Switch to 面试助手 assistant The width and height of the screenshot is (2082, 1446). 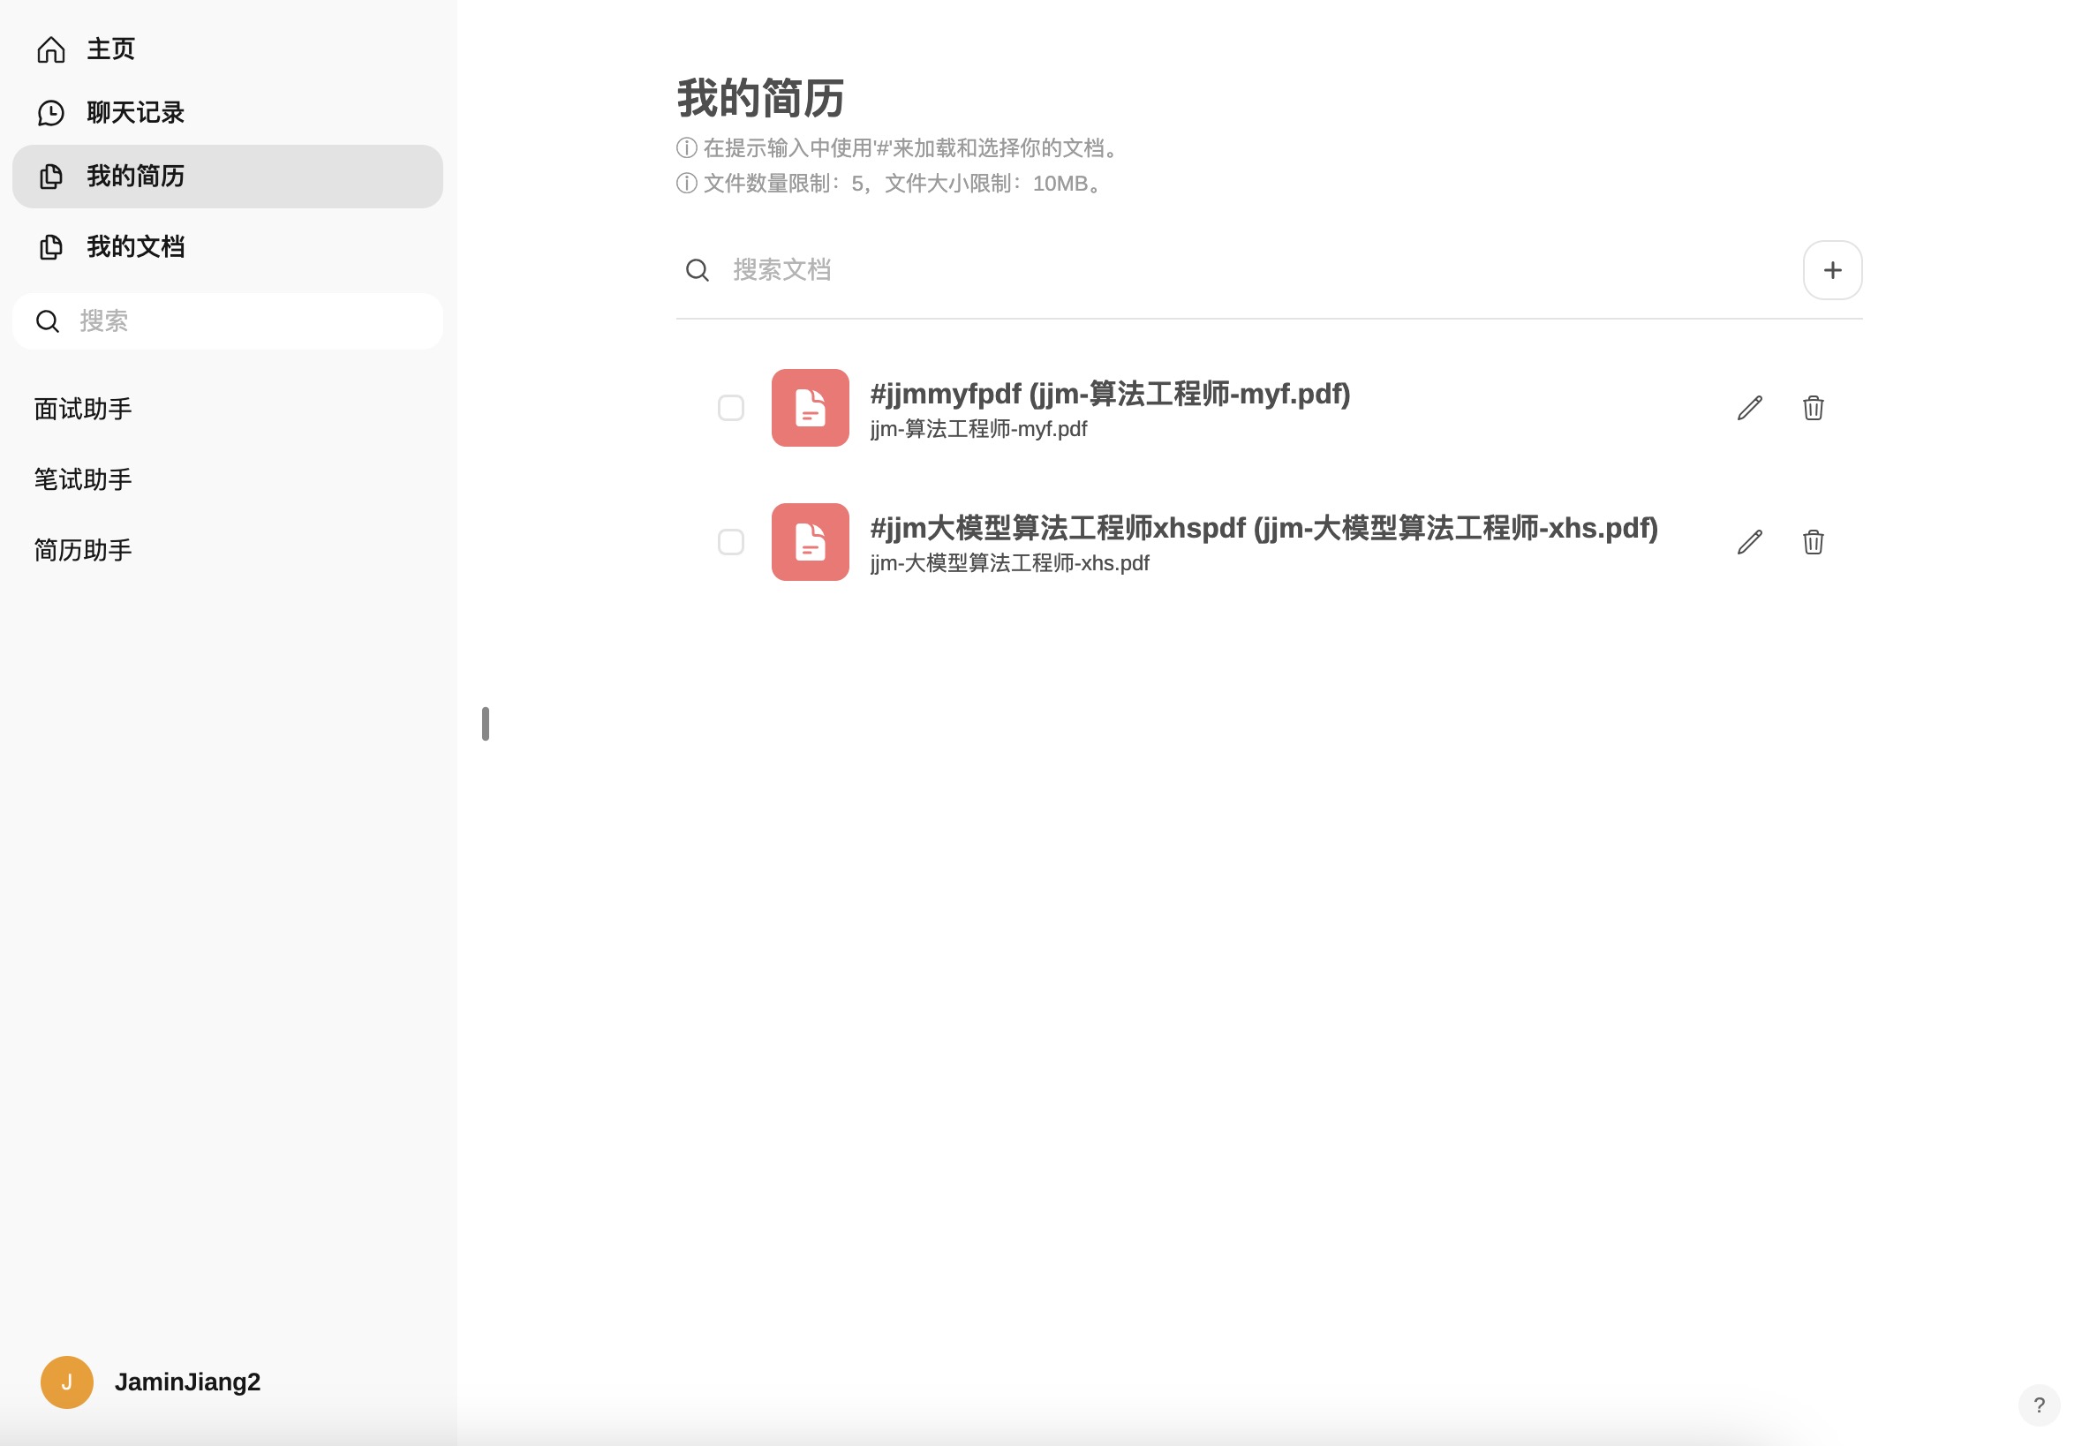click(x=81, y=409)
